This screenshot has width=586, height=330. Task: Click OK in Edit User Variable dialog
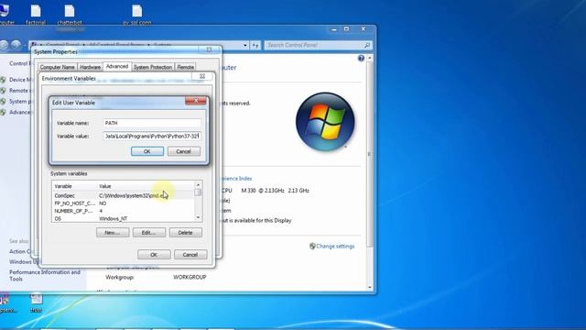coord(147,151)
